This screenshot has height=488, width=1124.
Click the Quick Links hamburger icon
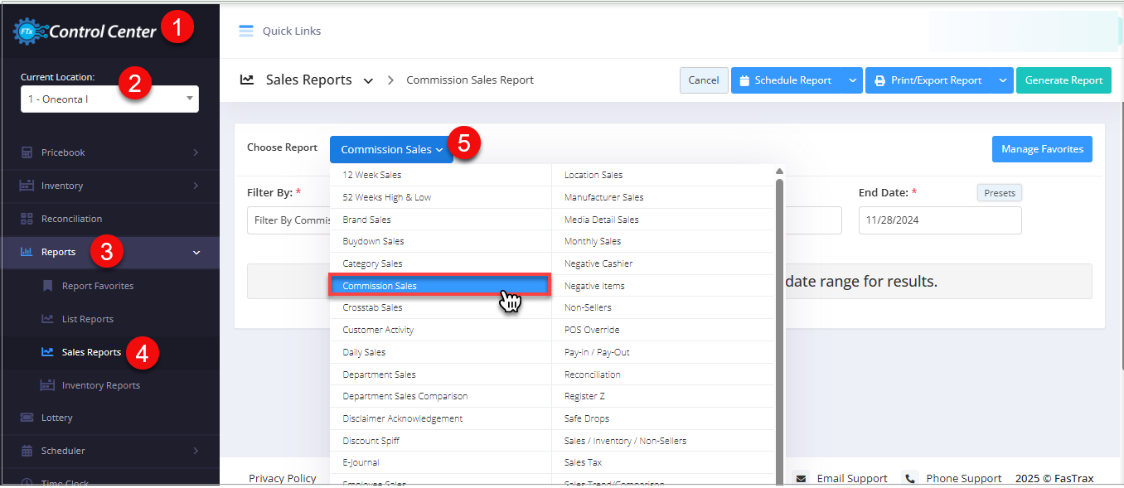point(245,31)
